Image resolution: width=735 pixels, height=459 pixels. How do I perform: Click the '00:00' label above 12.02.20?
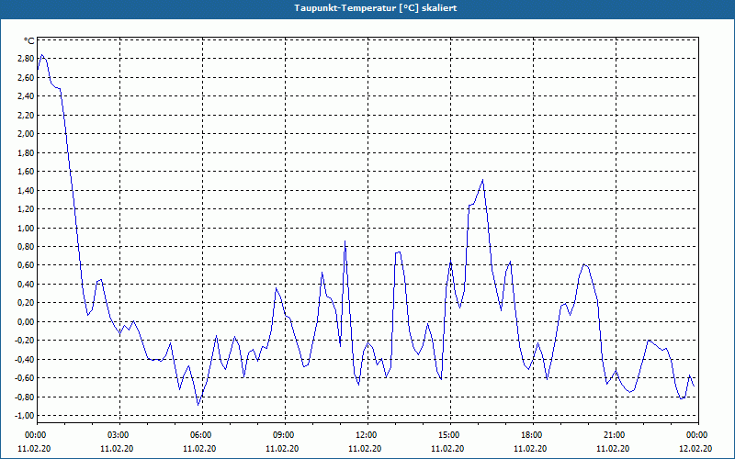click(x=698, y=435)
